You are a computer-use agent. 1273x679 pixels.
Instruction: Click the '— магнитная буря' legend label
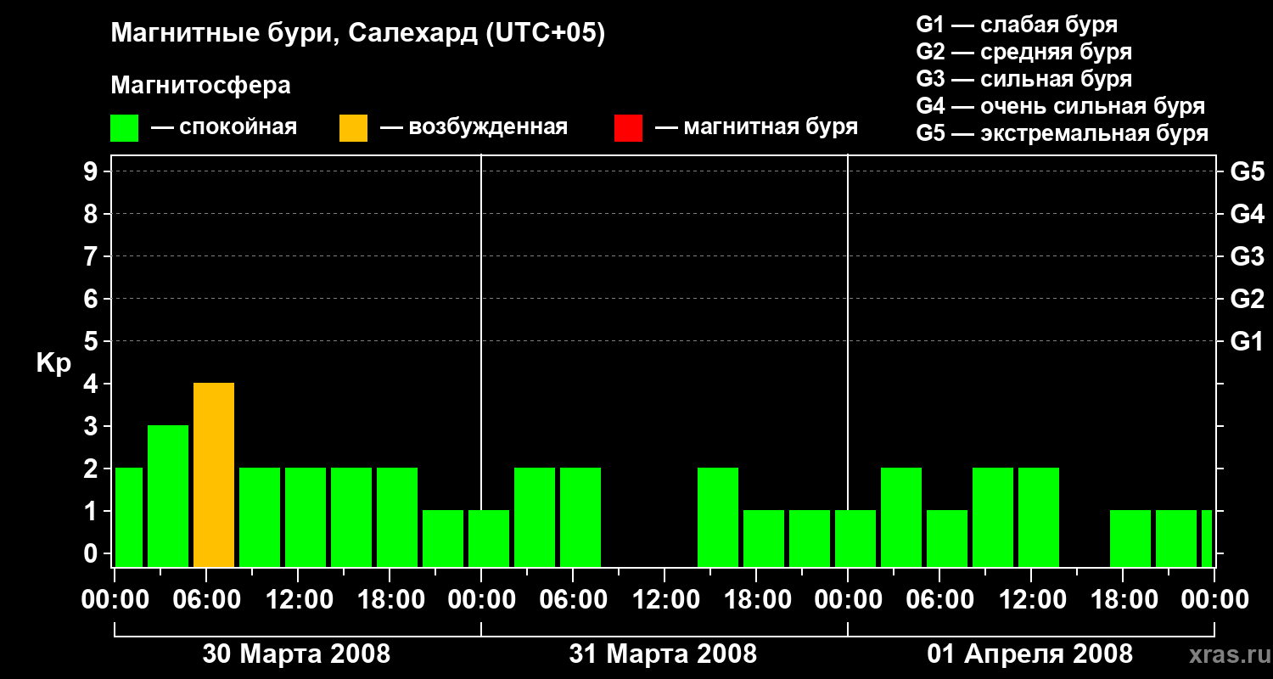(x=757, y=127)
